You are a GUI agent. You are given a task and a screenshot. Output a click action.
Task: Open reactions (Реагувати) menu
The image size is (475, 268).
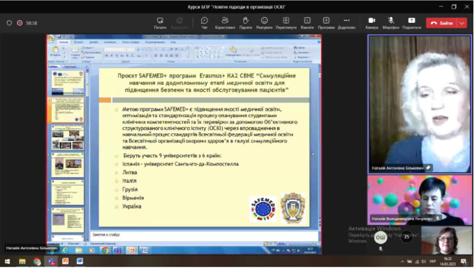(264, 22)
